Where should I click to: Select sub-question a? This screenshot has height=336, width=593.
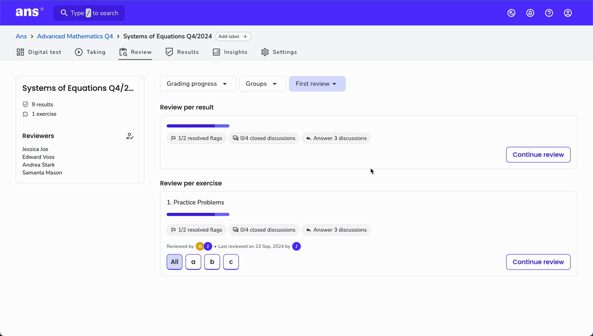[193, 262]
